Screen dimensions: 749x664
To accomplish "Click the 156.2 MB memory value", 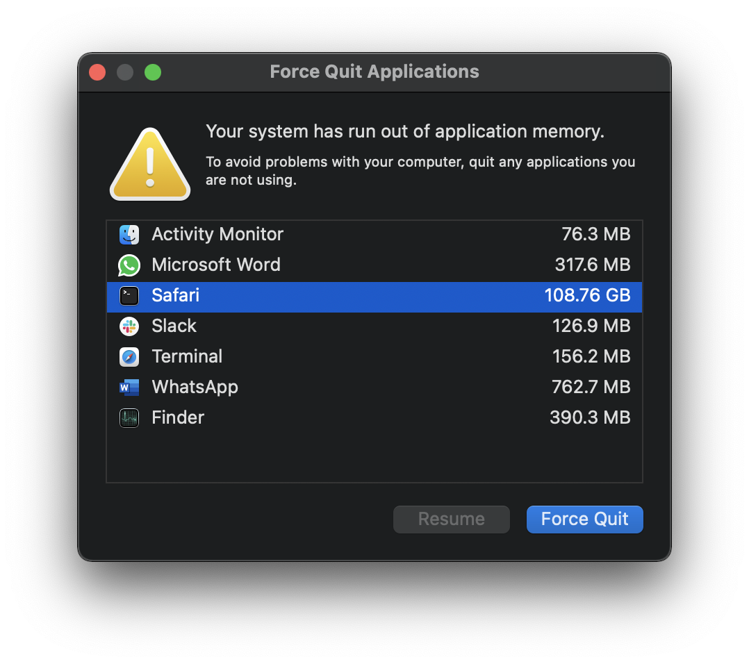I will coord(591,356).
